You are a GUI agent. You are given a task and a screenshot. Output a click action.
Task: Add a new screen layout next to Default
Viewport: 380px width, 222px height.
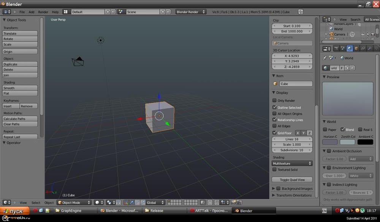pyautogui.click(x=108, y=12)
